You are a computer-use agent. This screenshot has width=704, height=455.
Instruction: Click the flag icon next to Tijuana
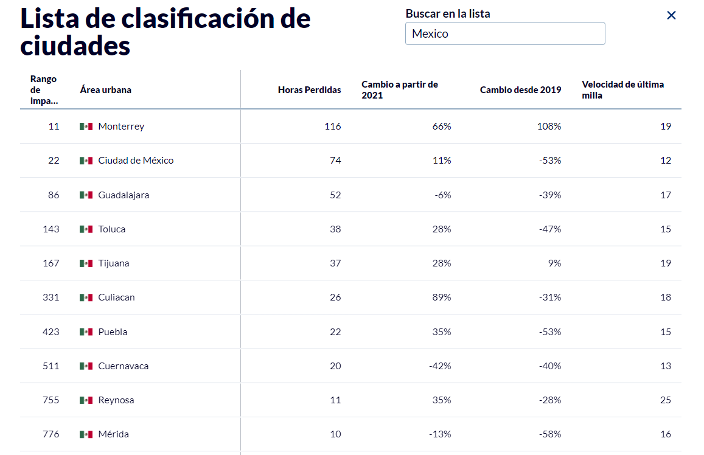pyautogui.click(x=86, y=263)
